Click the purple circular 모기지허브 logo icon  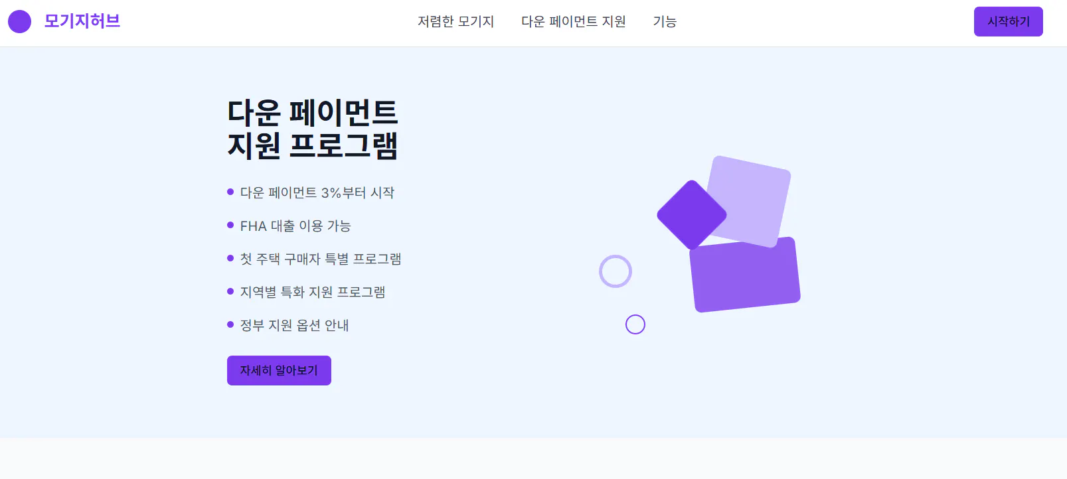click(20, 21)
